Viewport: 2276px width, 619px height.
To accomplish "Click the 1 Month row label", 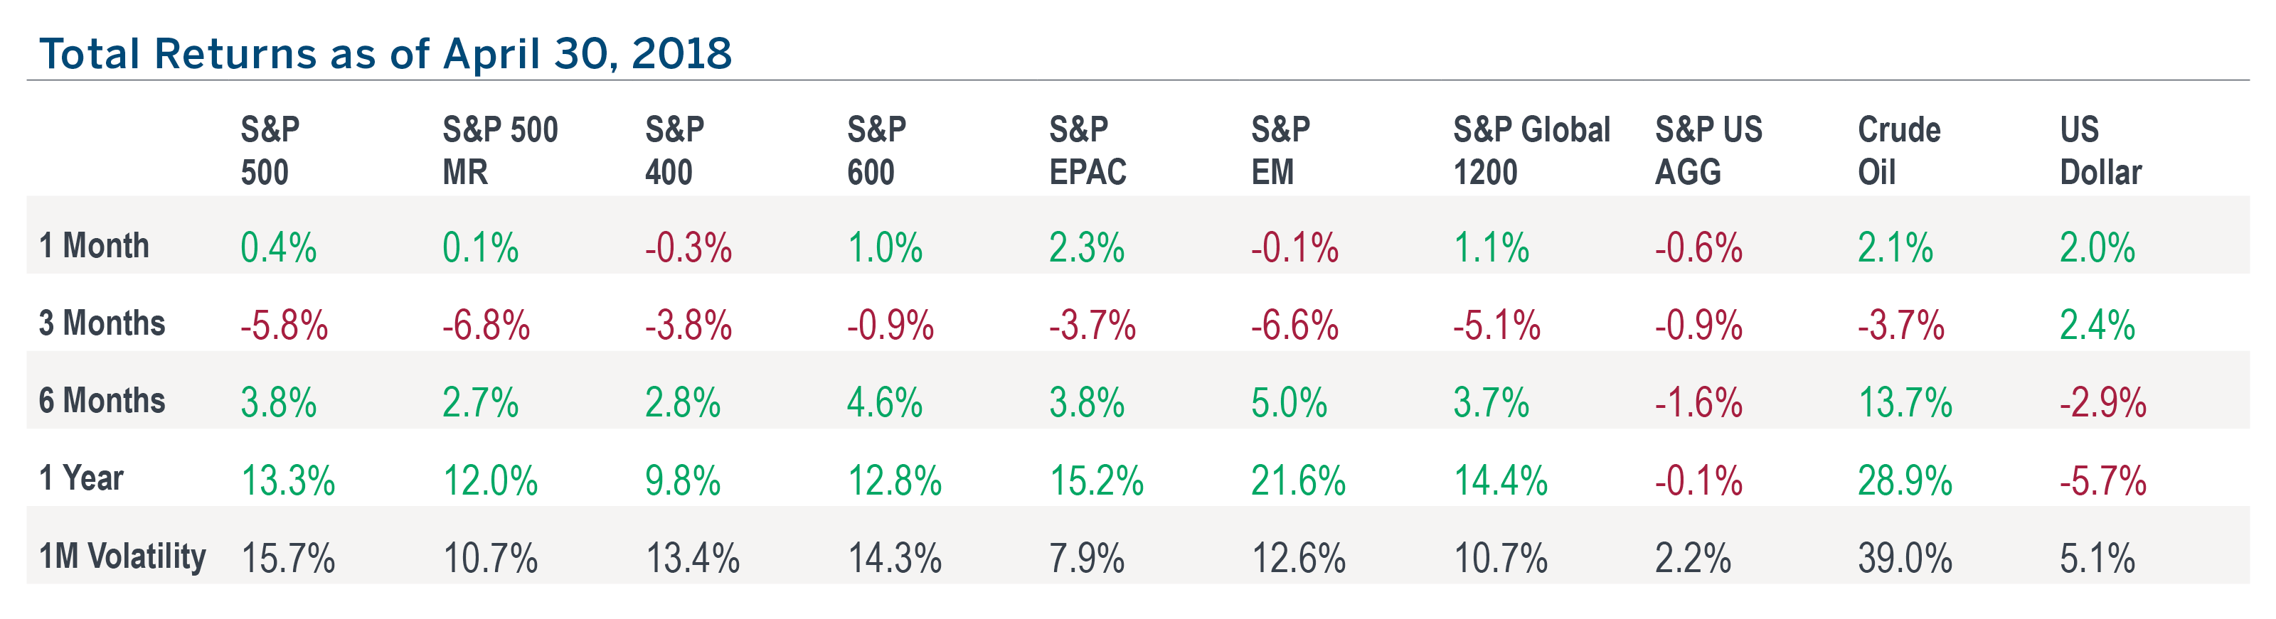I will tap(94, 245).
